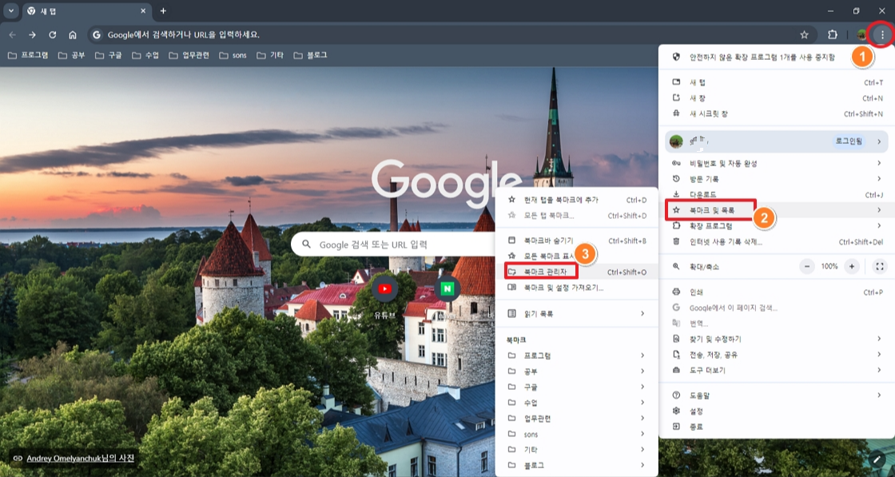The height and width of the screenshot is (477, 895).
Task: Expand sons folder in the bookmarks submenu
Action: pyautogui.click(x=576, y=434)
